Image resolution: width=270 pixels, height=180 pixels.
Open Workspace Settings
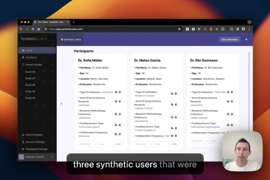pos(35,149)
